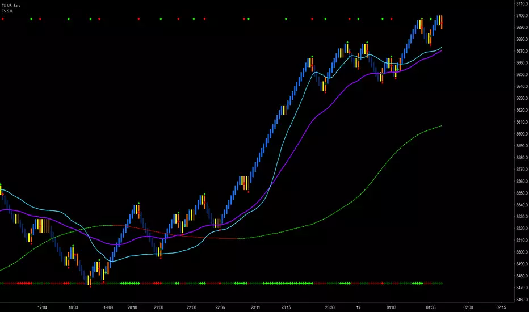Click the 22:36 time axis label

click(220, 307)
